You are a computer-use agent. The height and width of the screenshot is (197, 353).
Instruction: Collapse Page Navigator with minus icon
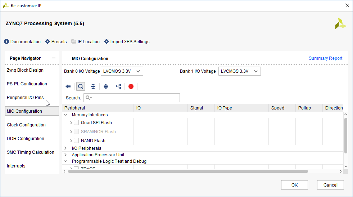tap(54, 58)
